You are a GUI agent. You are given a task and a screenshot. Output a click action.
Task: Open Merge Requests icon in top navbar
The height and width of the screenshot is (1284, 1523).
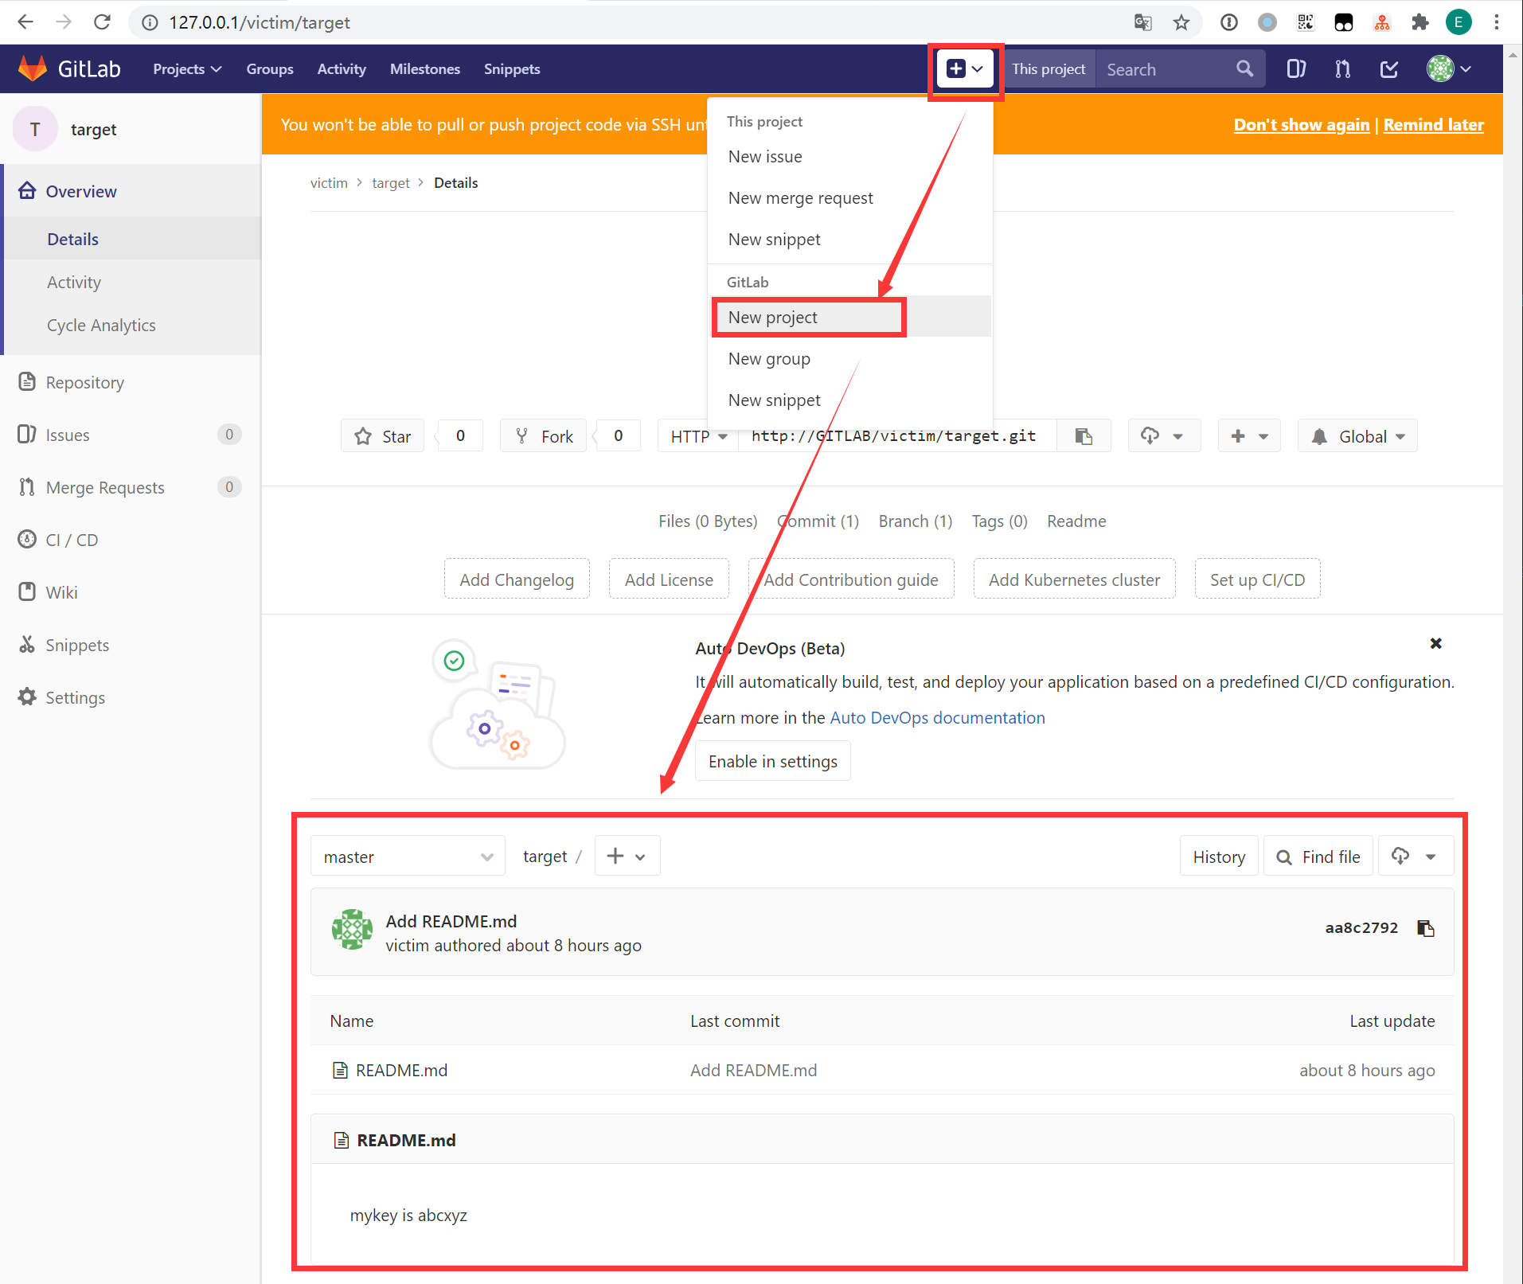point(1342,69)
